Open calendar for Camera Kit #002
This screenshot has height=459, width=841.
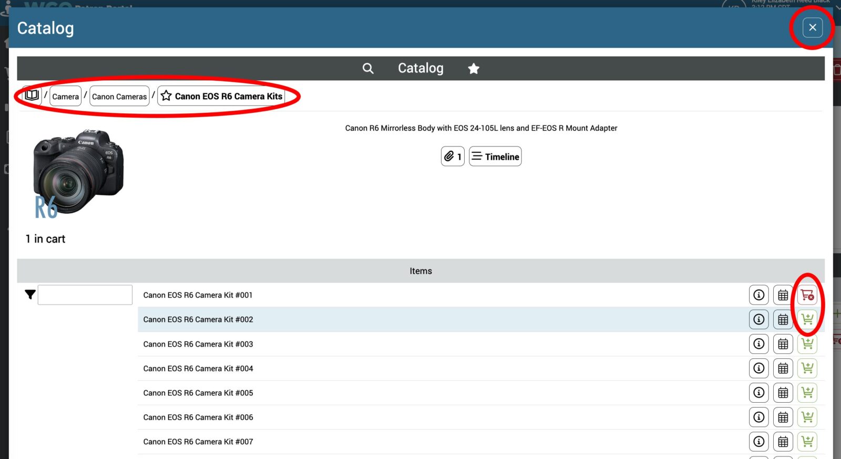pyautogui.click(x=783, y=319)
